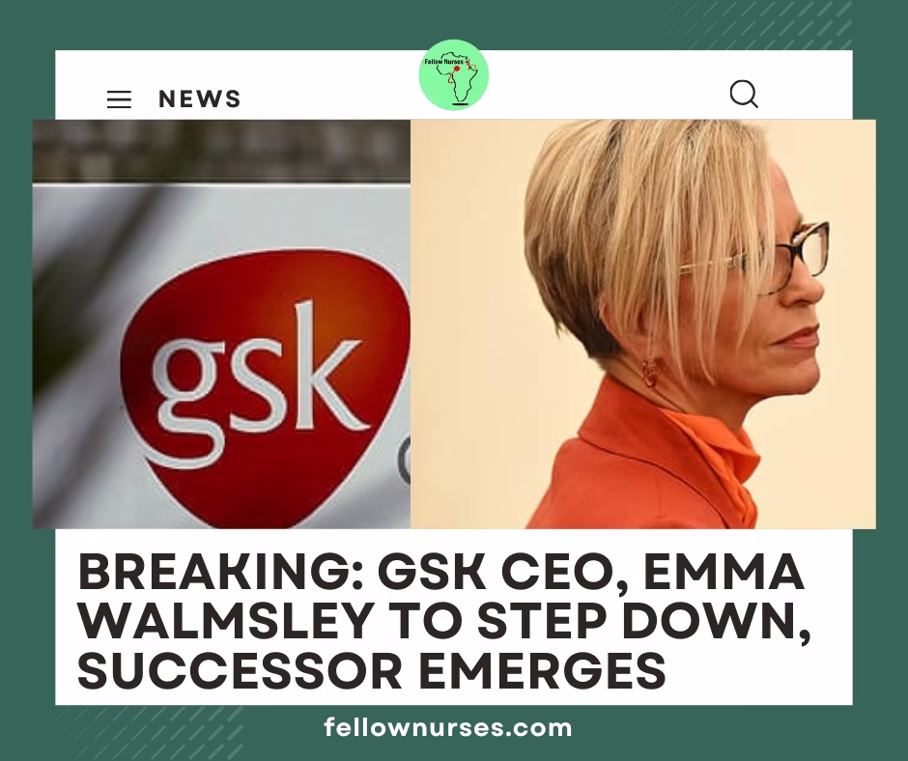Click the search magnifier icon
The image size is (908, 761).
[x=744, y=94]
